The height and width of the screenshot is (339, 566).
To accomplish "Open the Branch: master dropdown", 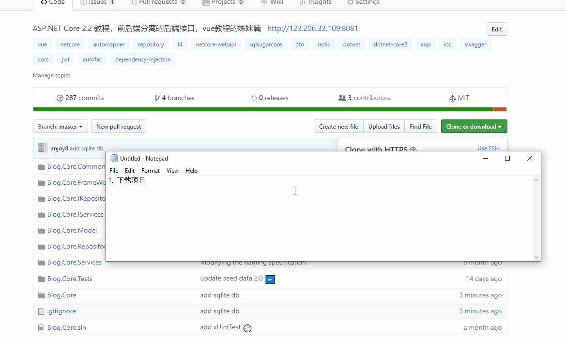I will point(61,127).
